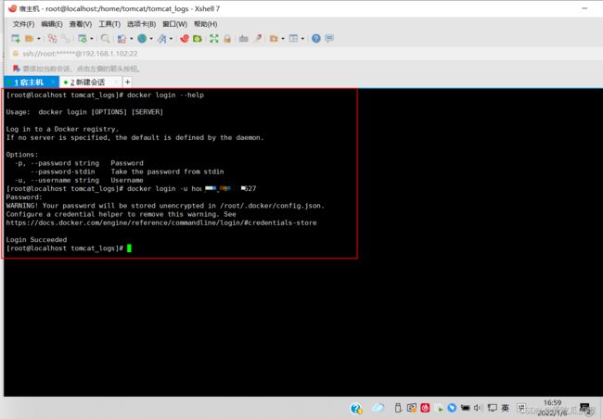Click the New Session toolbar icon

click(x=16, y=38)
